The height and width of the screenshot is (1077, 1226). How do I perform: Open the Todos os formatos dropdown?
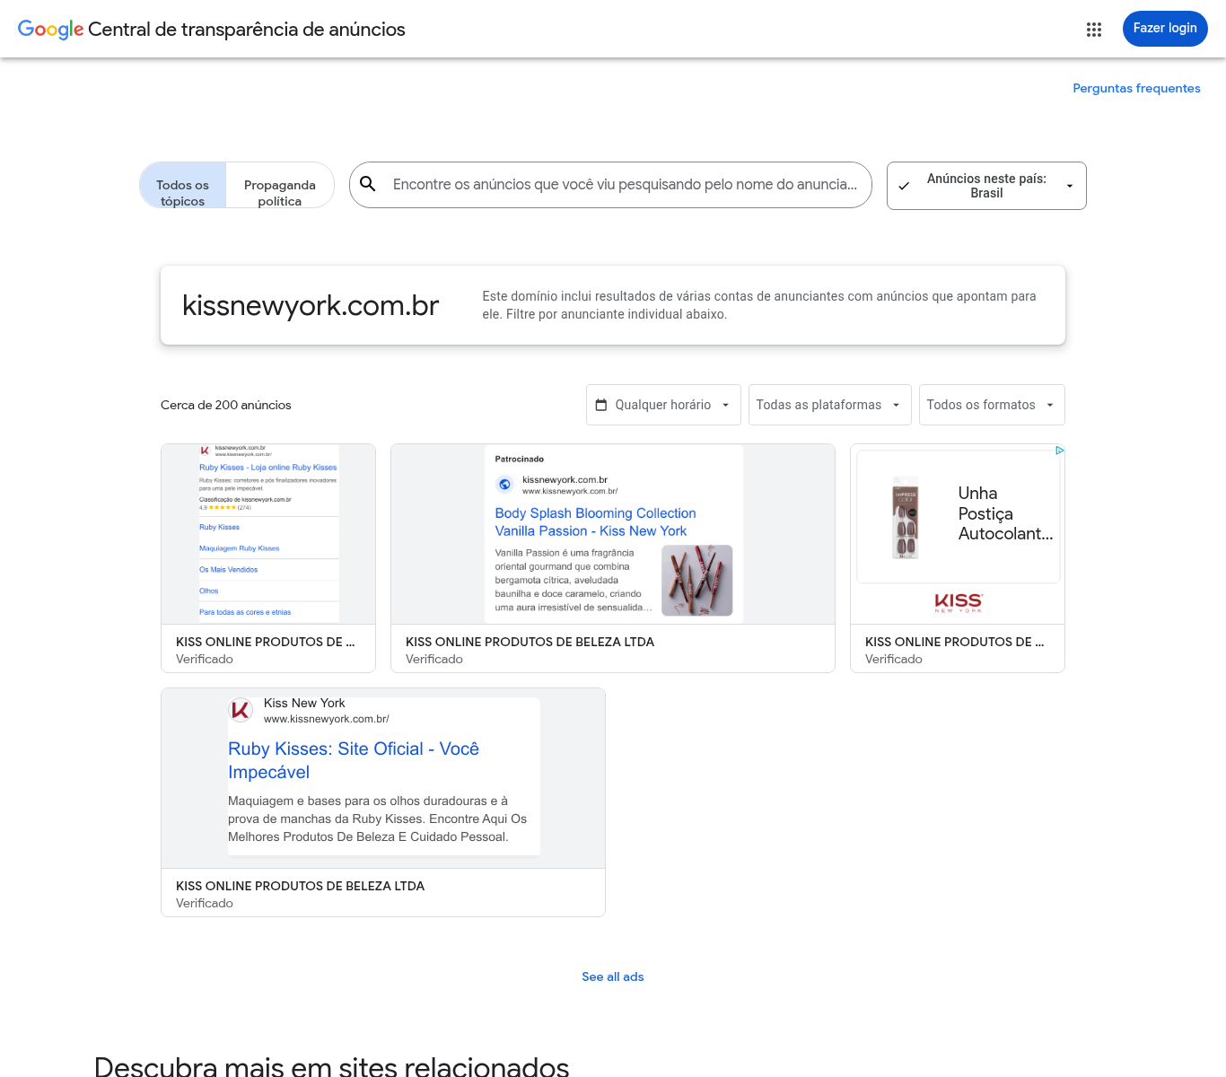[992, 405]
